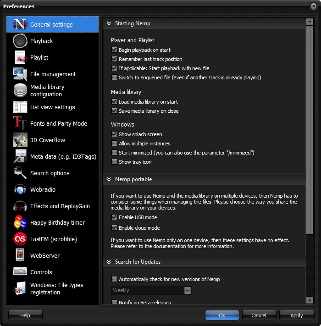Collapse the Starting Nemp section

coord(109,23)
